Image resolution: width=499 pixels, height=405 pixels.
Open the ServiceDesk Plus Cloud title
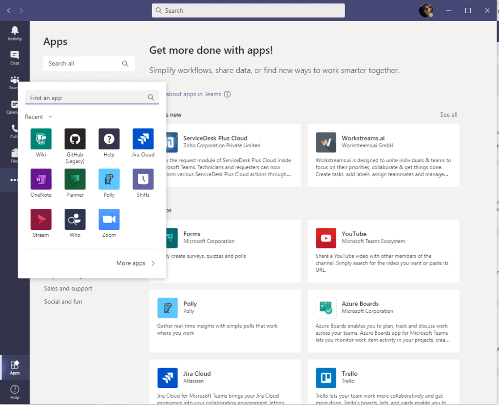pos(215,138)
